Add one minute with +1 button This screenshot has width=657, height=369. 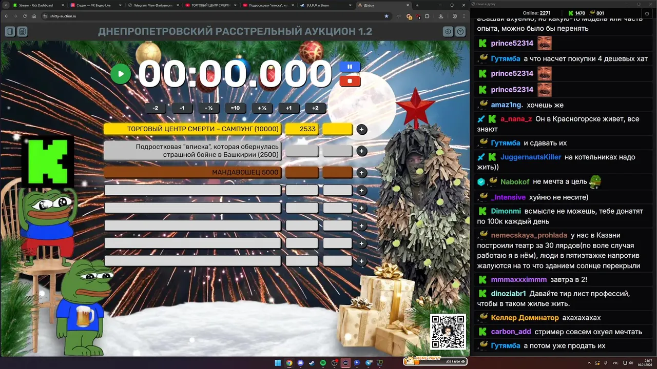(288, 108)
